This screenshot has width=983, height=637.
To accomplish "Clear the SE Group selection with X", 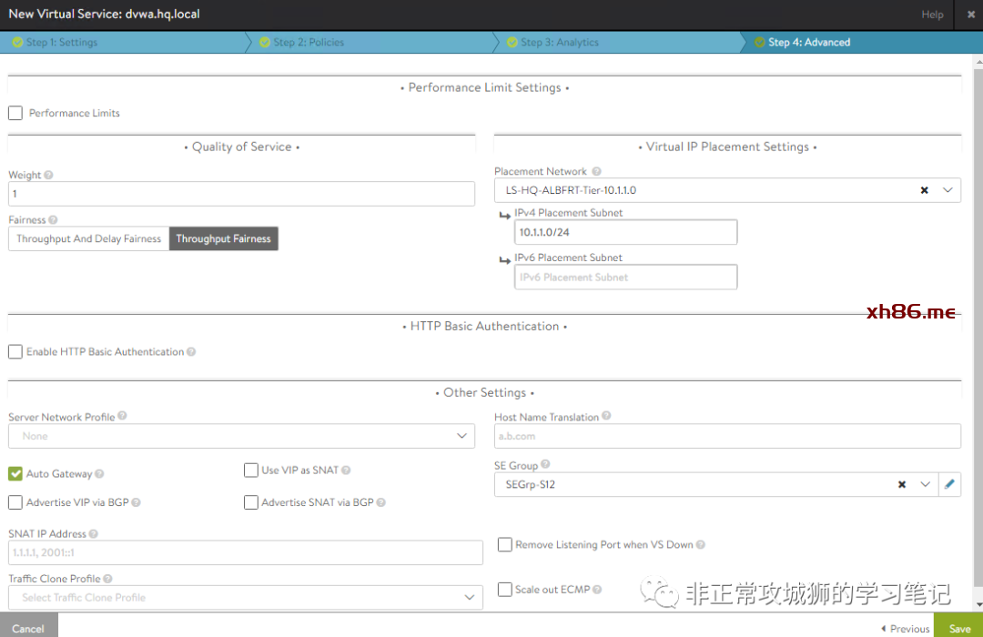I will coord(902,485).
